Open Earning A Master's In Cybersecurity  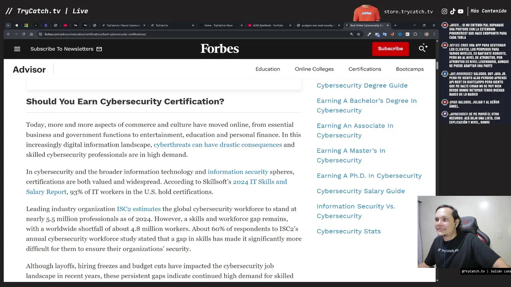(351, 155)
